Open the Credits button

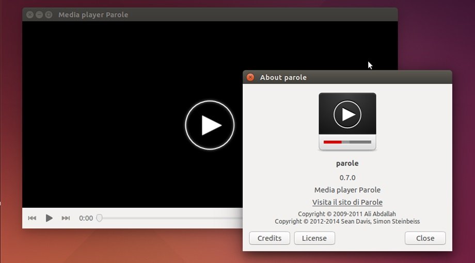(269, 238)
